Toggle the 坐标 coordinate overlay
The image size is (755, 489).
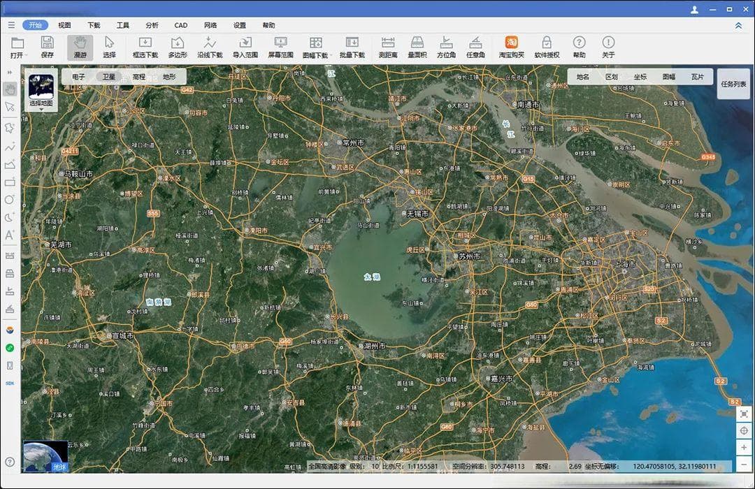point(640,77)
